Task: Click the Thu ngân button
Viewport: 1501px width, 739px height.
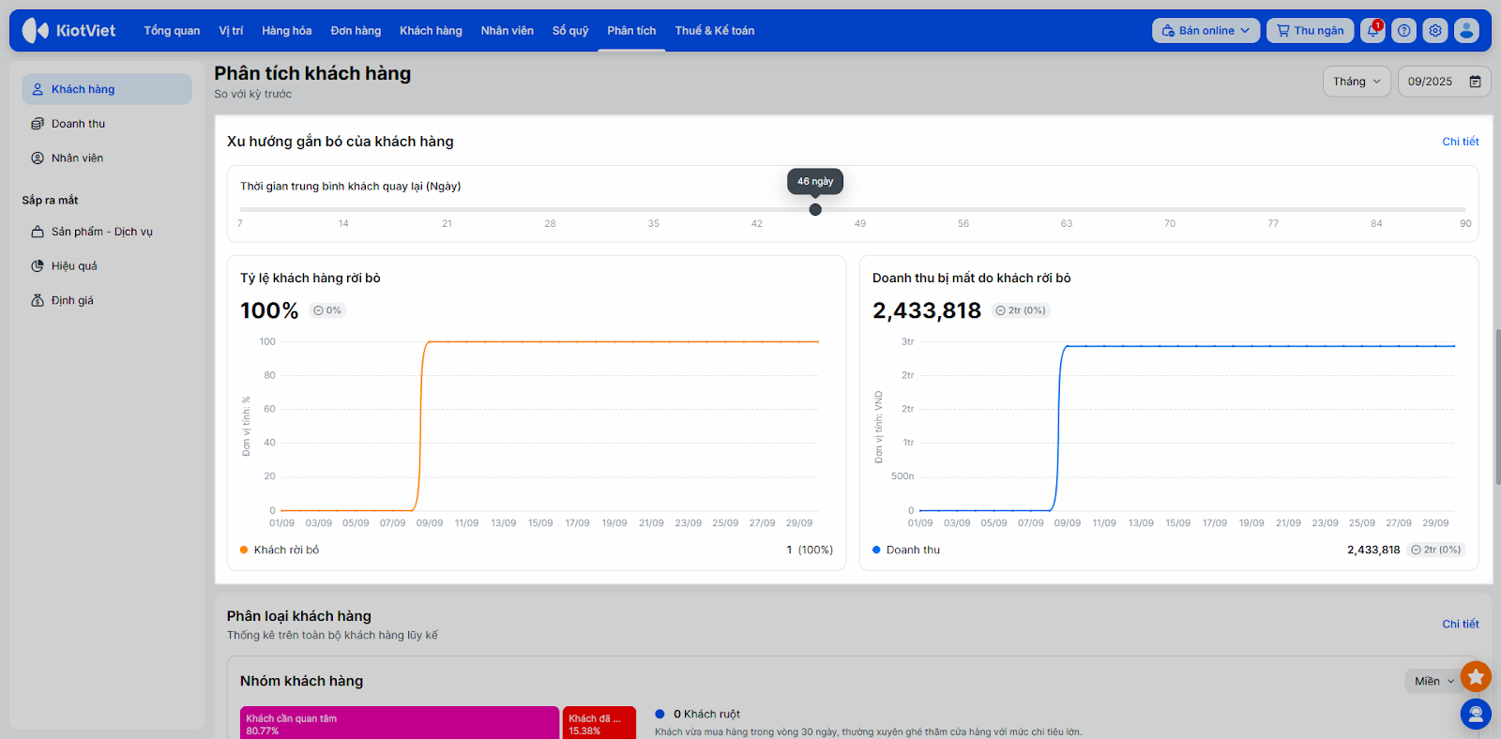Action: pos(1310,31)
